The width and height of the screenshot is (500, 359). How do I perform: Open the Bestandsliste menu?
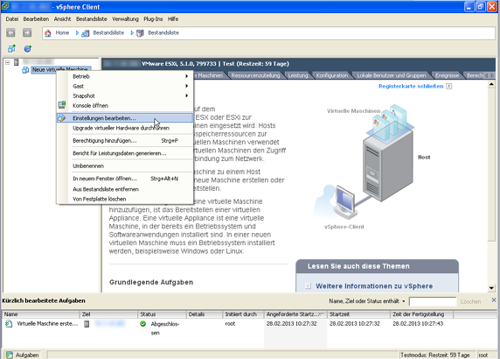92,19
